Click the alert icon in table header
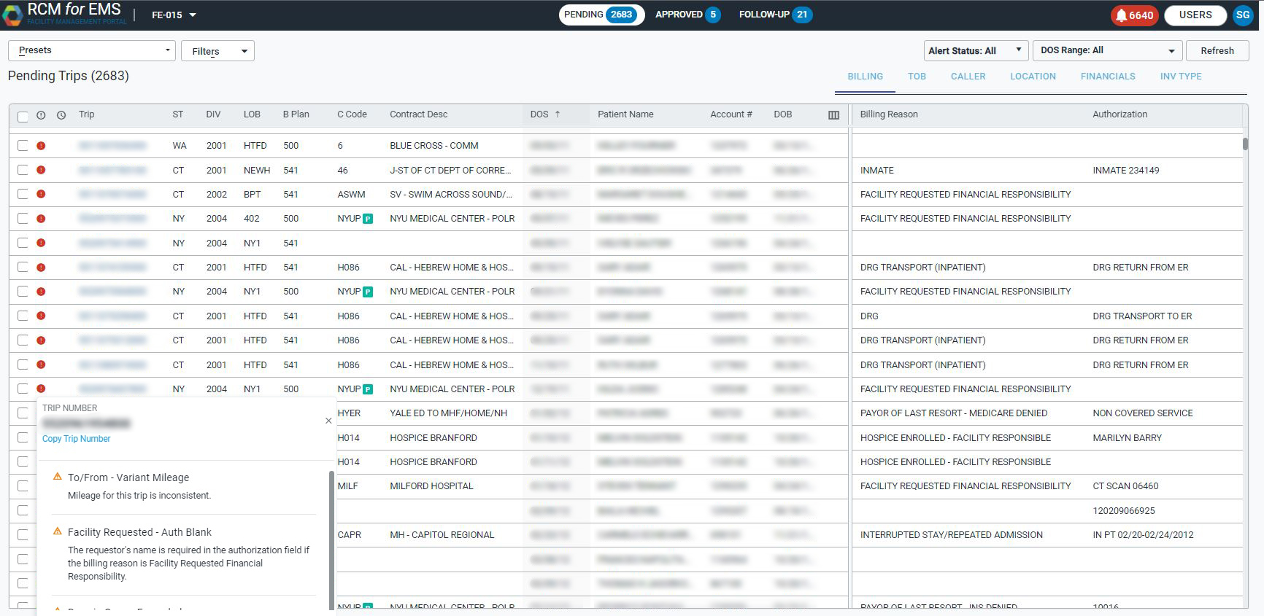The width and height of the screenshot is (1264, 616). (x=42, y=115)
